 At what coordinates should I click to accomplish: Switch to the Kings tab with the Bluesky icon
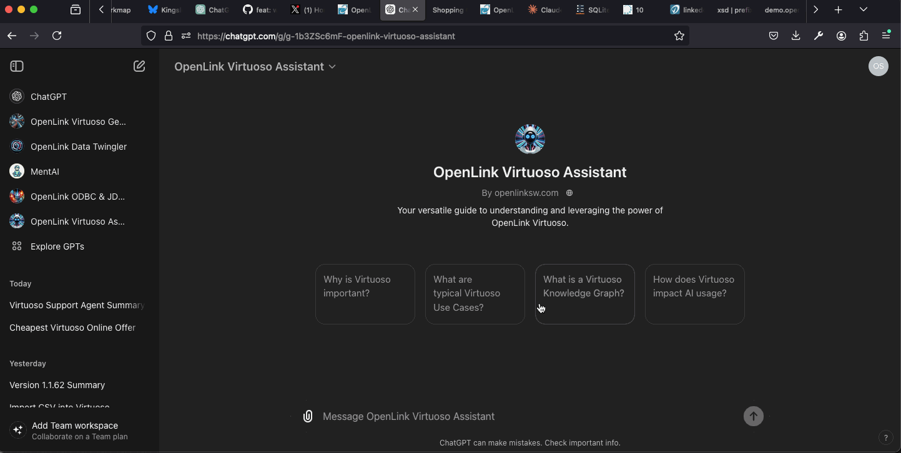coord(165,10)
